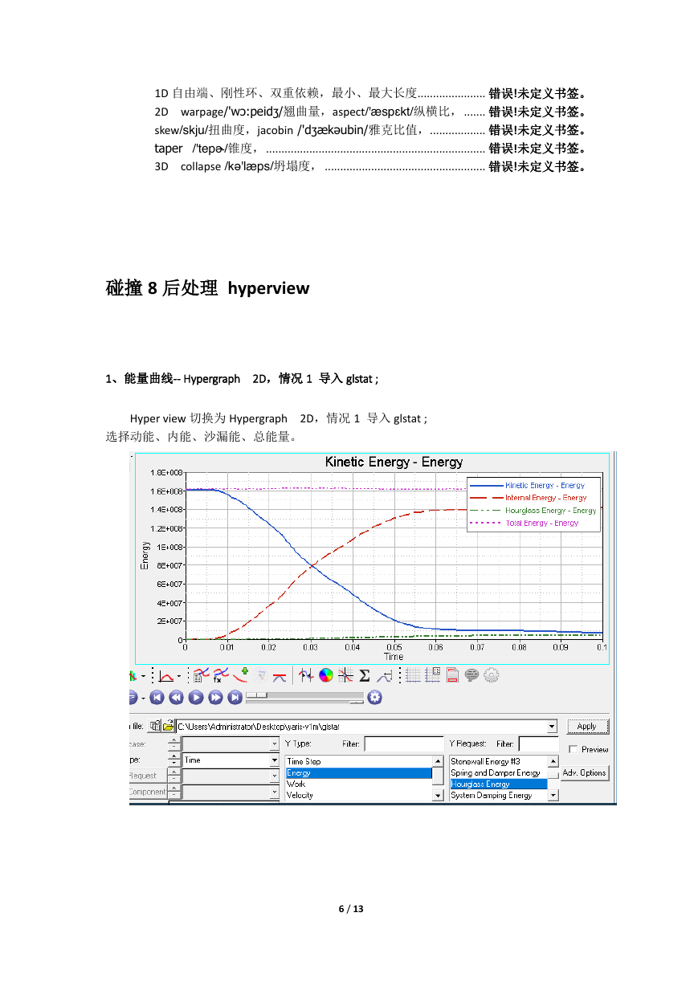The height and width of the screenshot is (986, 698).
Task: Click the stepper beside Subcase field
Action: coord(174,744)
